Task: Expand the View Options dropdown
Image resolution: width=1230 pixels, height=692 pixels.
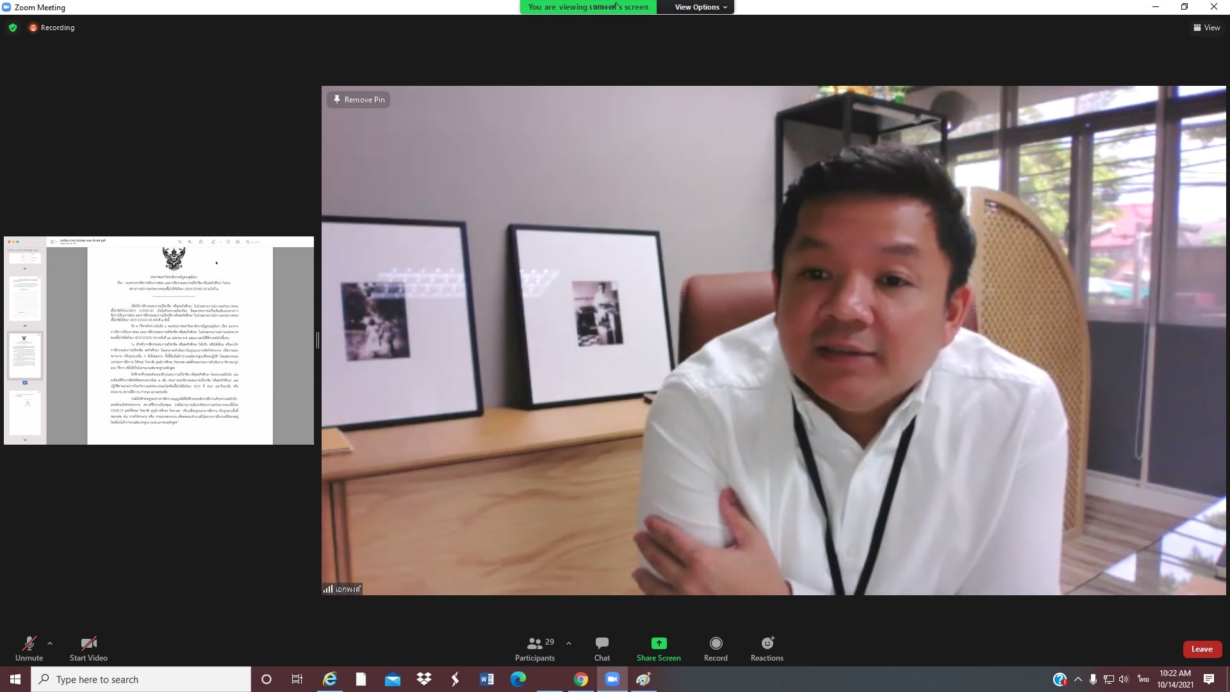Action: point(700,7)
